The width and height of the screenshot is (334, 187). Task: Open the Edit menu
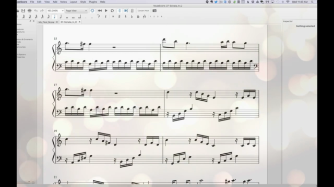click(39, 2)
